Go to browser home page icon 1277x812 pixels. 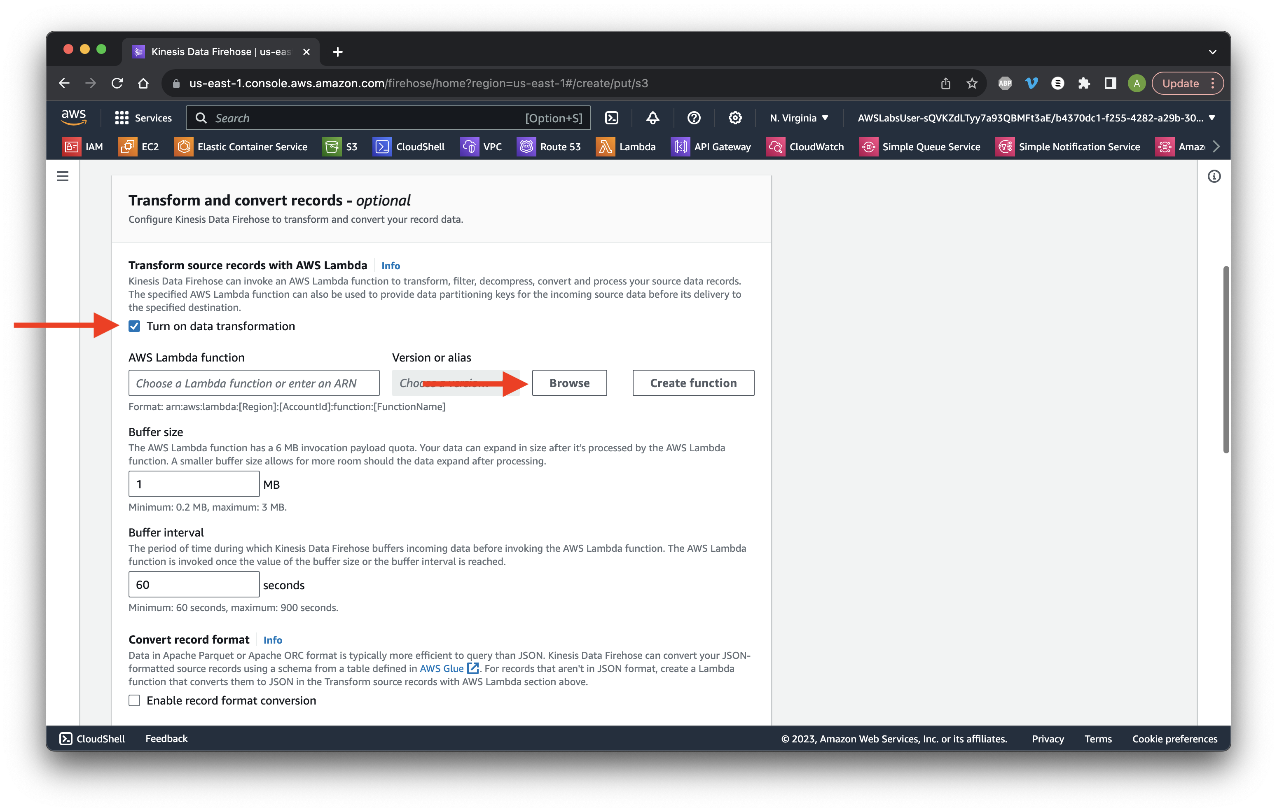click(x=143, y=83)
